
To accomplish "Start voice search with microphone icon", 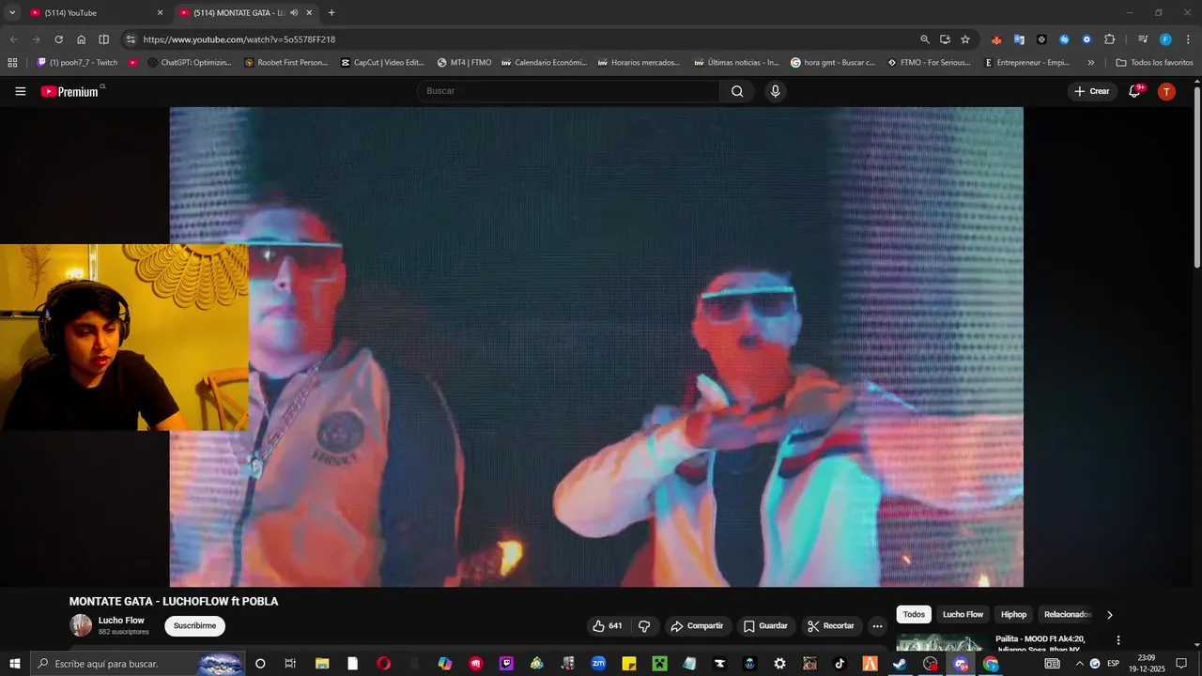I will point(775,91).
